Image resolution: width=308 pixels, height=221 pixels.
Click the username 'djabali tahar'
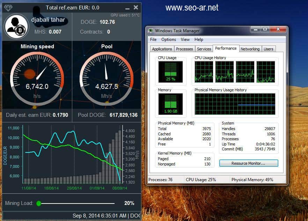coord(48,20)
